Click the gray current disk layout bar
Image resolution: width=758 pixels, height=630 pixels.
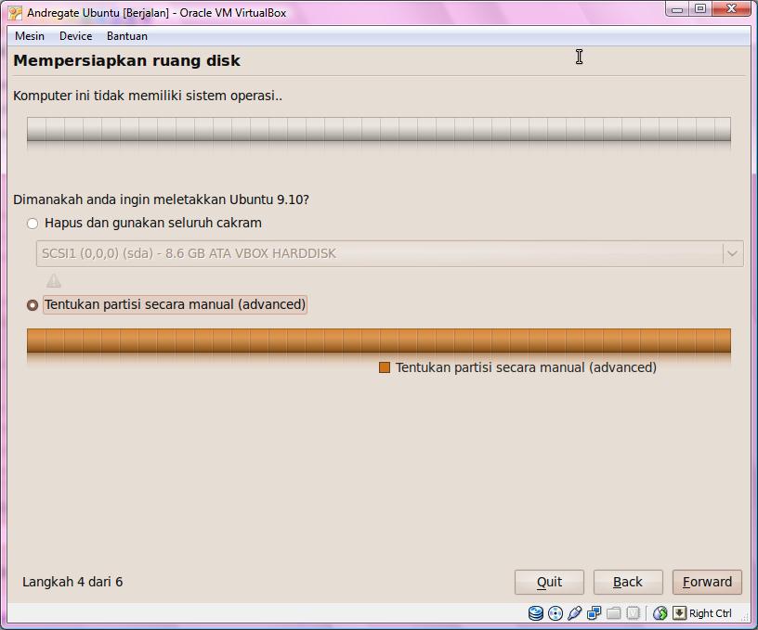pos(379,129)
